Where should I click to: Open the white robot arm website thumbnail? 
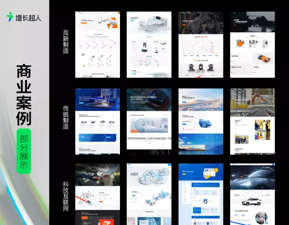pos(97,45)
